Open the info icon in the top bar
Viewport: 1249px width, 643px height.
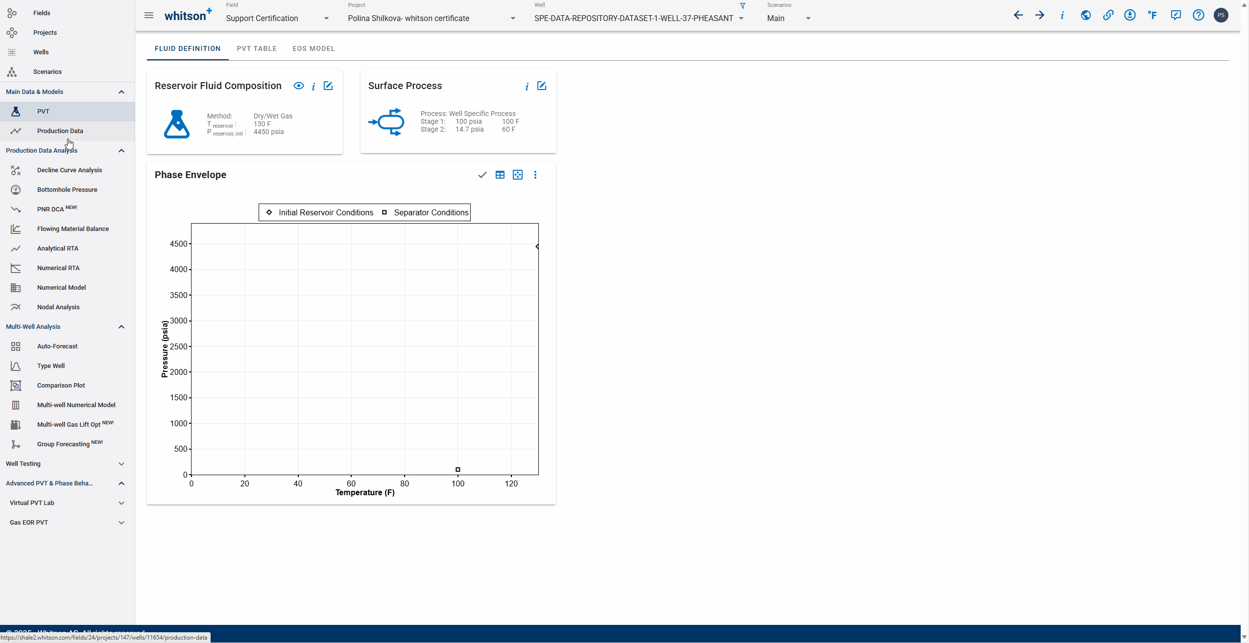coord(1062,15)
